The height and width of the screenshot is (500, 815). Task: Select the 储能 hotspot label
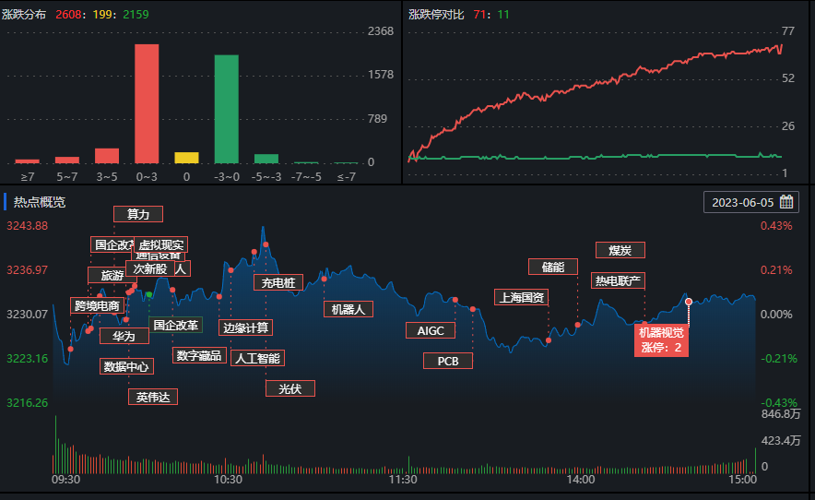pyautogui.click(x=552, y=267)
